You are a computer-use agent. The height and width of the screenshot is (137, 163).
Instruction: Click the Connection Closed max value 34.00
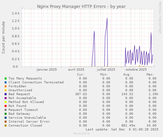tap(152, 126)
